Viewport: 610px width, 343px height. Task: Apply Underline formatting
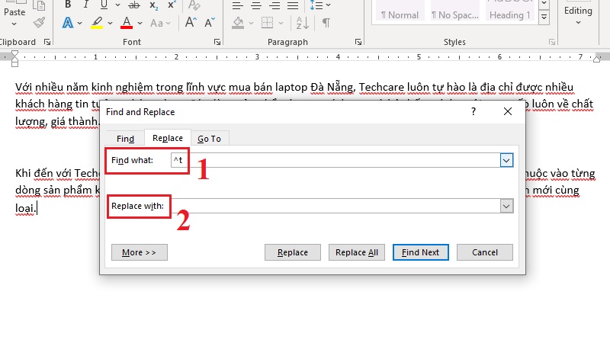104,5
